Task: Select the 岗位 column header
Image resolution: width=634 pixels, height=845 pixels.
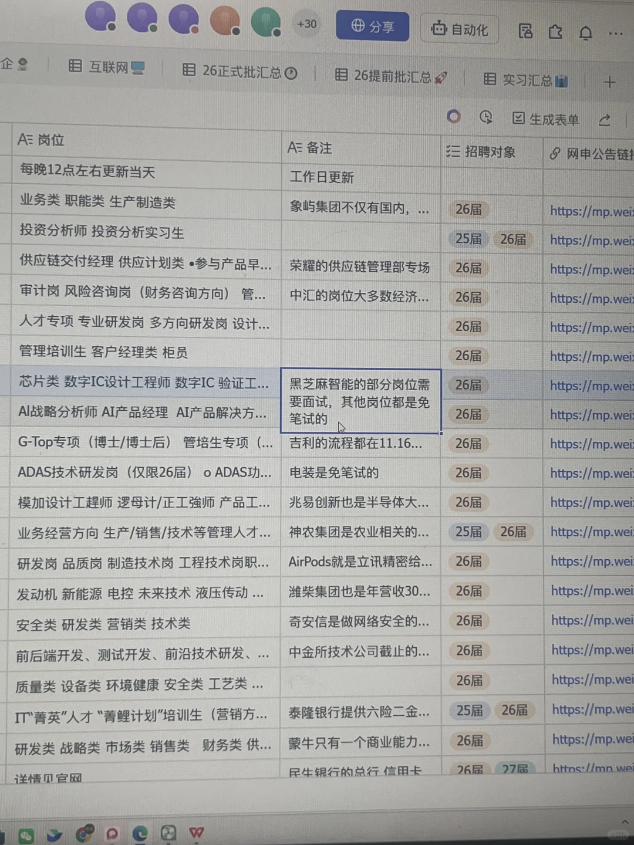Action: [x=146, y=142]
